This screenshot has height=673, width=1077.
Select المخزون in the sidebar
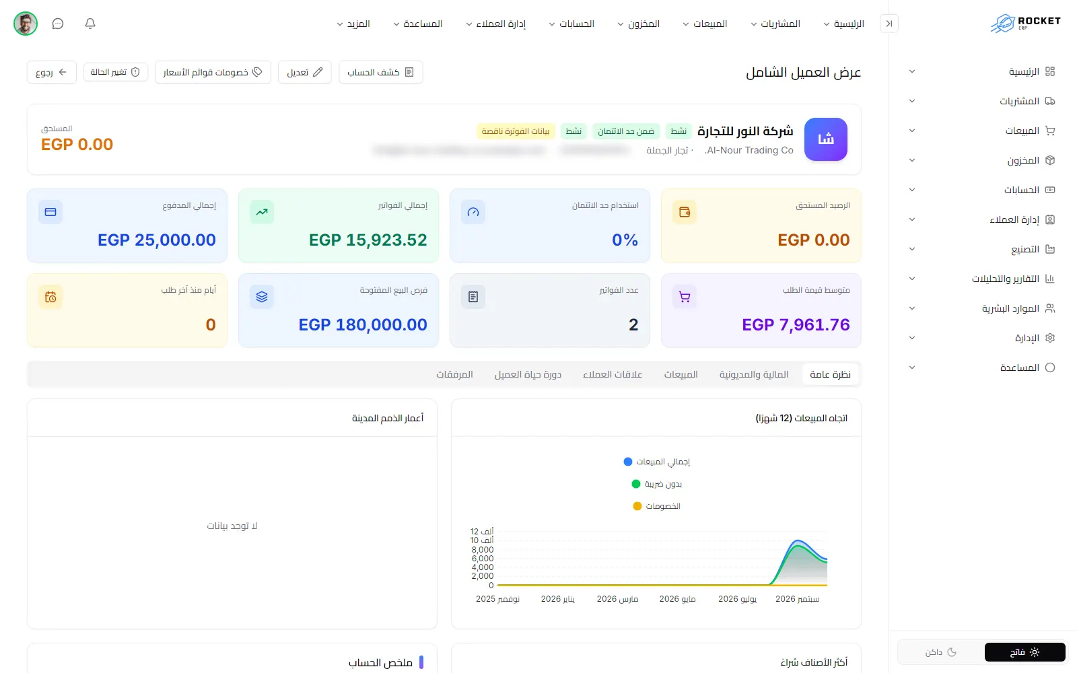[x=981, y=160]
